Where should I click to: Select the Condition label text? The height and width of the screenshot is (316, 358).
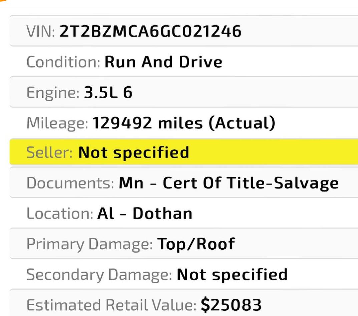(x=63, y=62)
